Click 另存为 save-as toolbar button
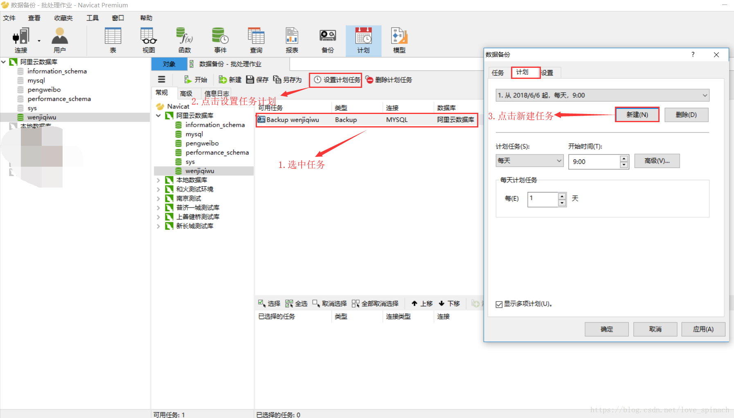 point(287,80)
